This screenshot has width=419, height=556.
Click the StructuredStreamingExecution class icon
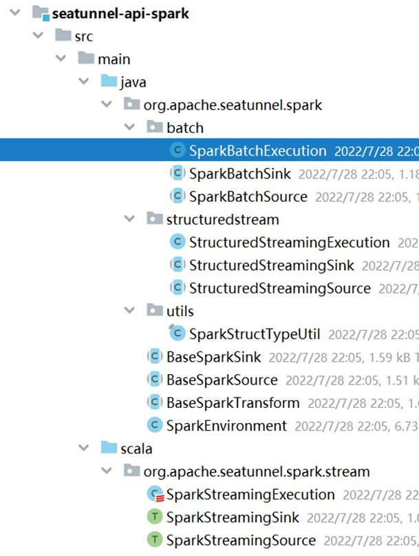(x=178, y=242)
